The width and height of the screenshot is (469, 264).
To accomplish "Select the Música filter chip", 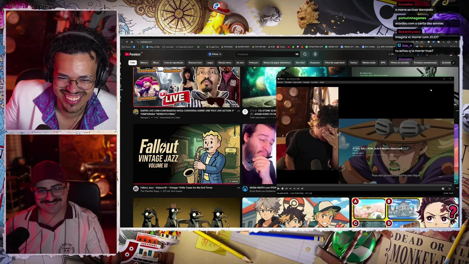I will [x=144, y=63].
